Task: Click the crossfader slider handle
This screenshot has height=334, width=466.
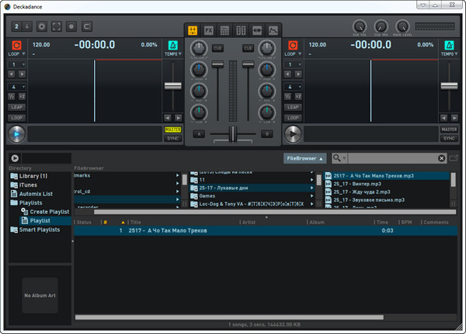Action: pos(232,134)
